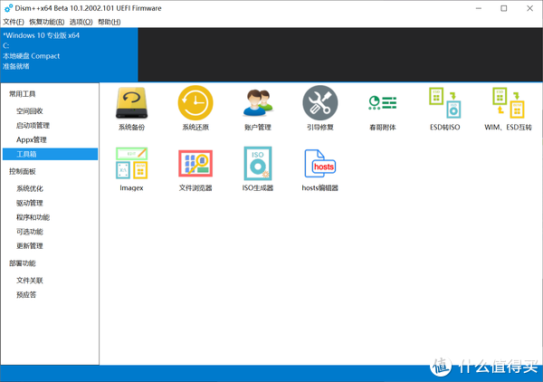Screen dimensions: 543x382
Task: Maximize the Dism++ window
Action: click(x=504, y=8)
